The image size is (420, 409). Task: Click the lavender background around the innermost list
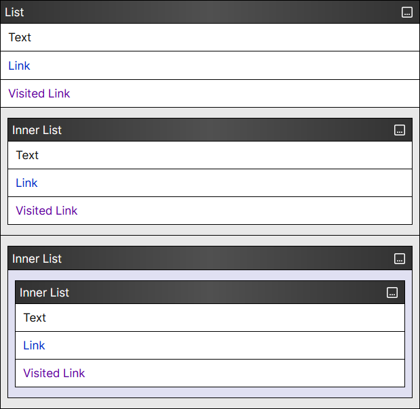pyautogui.click(x=210, y=392)
